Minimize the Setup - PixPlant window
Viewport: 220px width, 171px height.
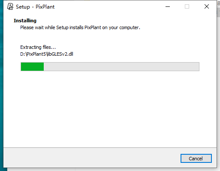coord(168,6)
